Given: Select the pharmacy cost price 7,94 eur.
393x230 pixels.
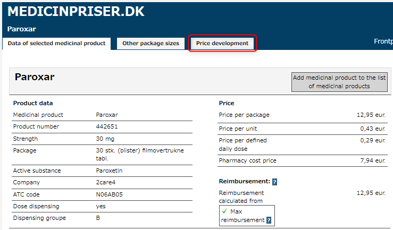Looking at the screenshot, I should (x=373, y=160).
